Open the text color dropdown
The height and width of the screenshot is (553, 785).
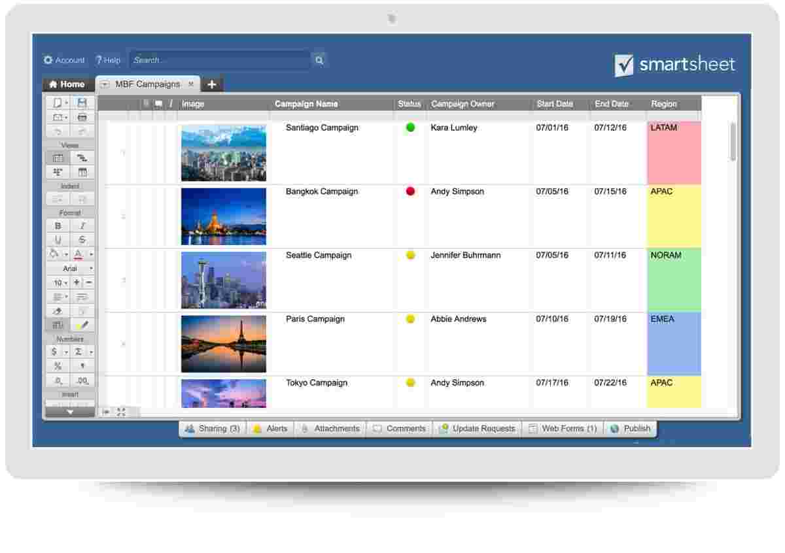pyautogui.click(x=91, y=254)
